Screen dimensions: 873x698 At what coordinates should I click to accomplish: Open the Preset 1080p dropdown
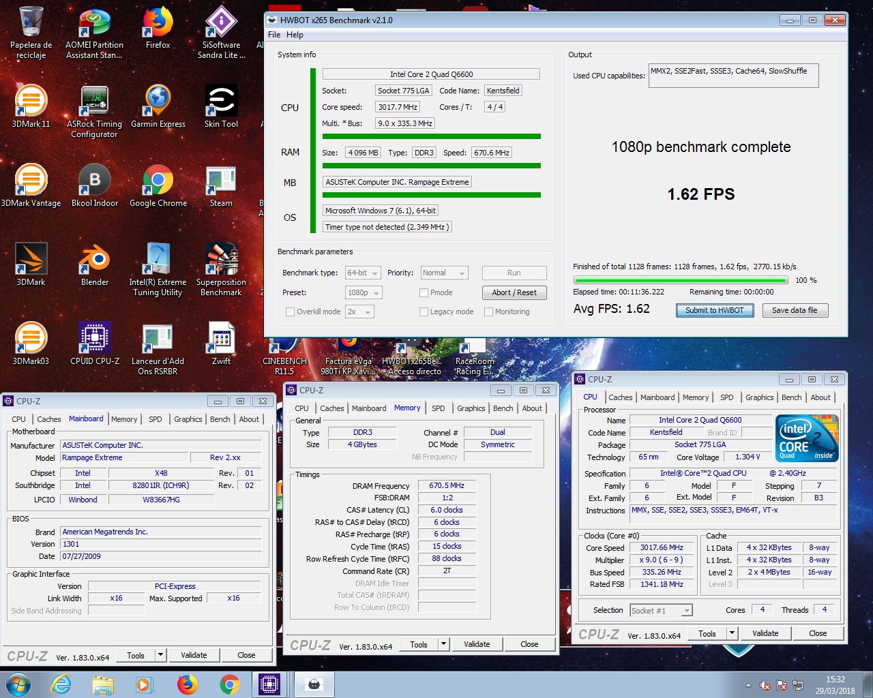(x=364, y=292)
